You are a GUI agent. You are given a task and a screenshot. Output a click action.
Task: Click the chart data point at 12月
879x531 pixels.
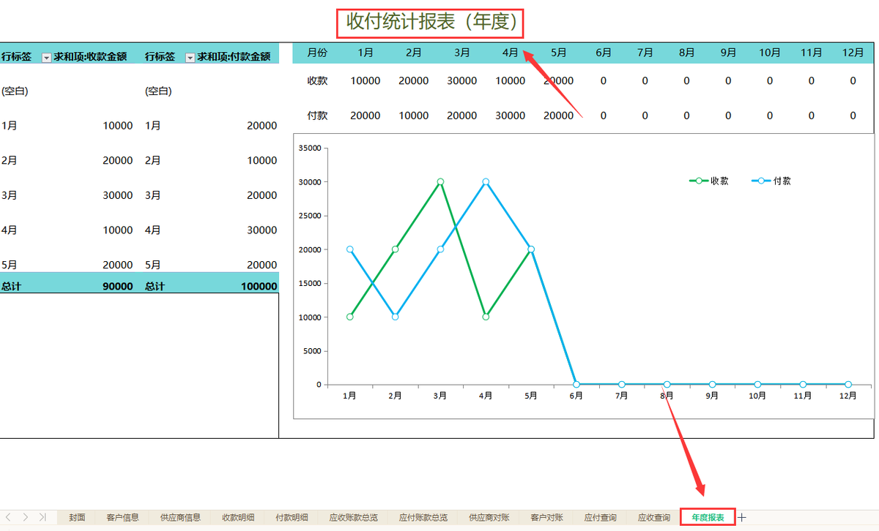pyautogui.click(x=848, y=384)
